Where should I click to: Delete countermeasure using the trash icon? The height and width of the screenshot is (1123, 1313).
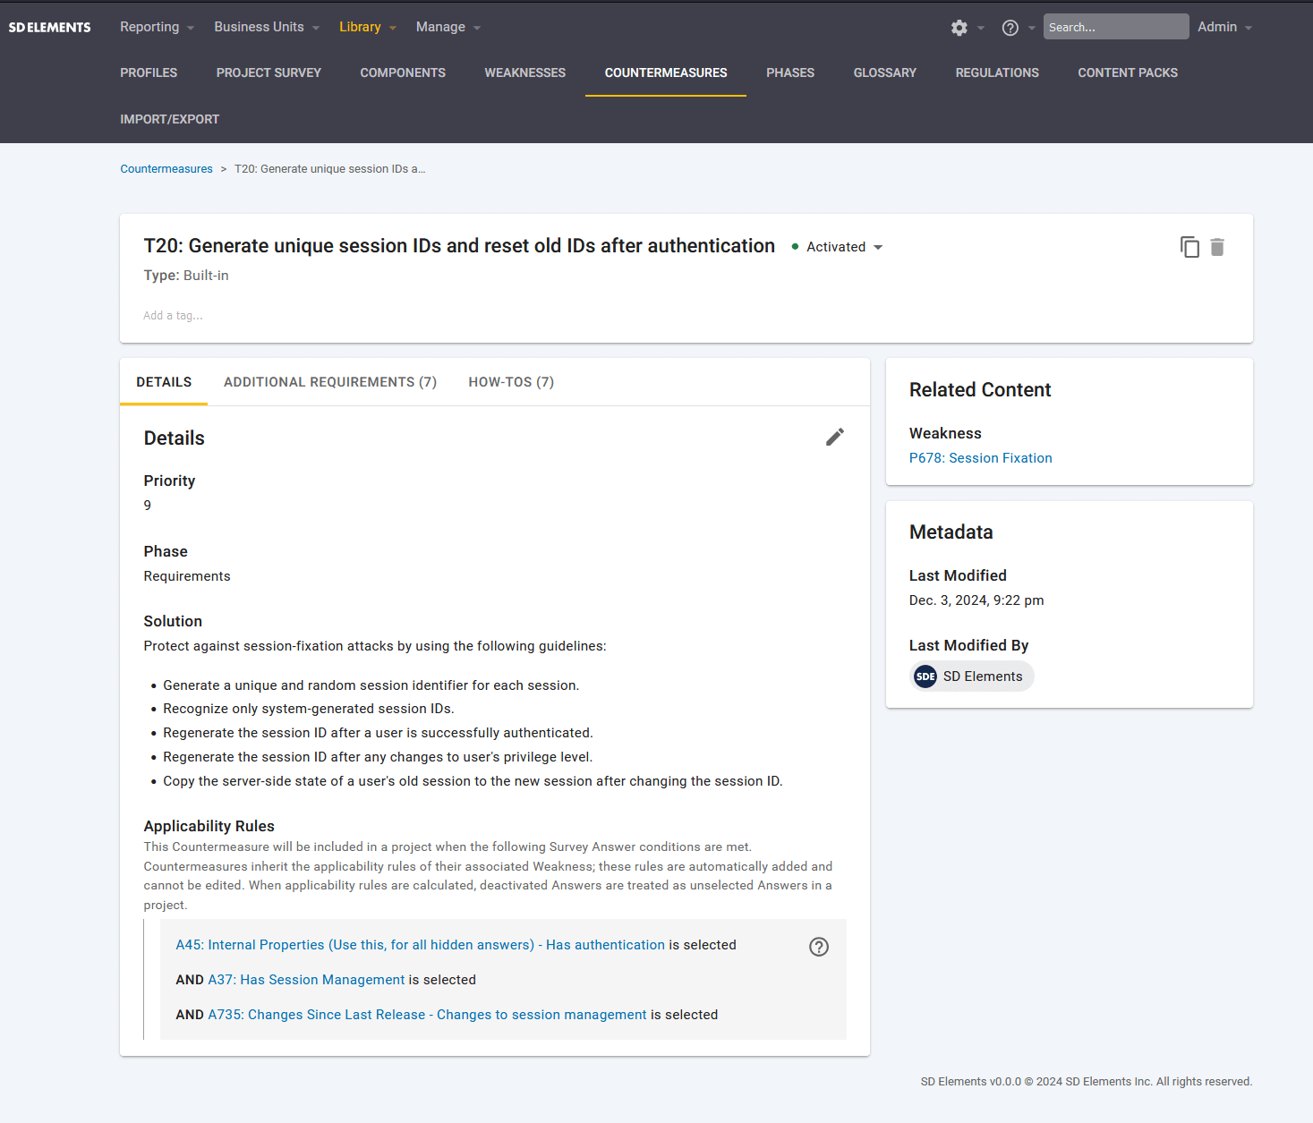1217,247
